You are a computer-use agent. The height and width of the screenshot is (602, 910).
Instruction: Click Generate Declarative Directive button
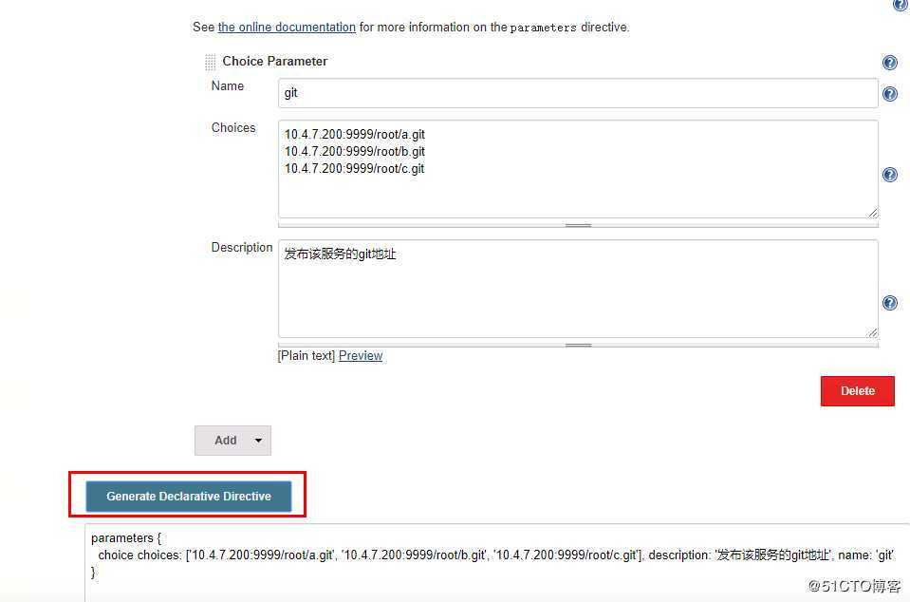click(x=189, y=497)
